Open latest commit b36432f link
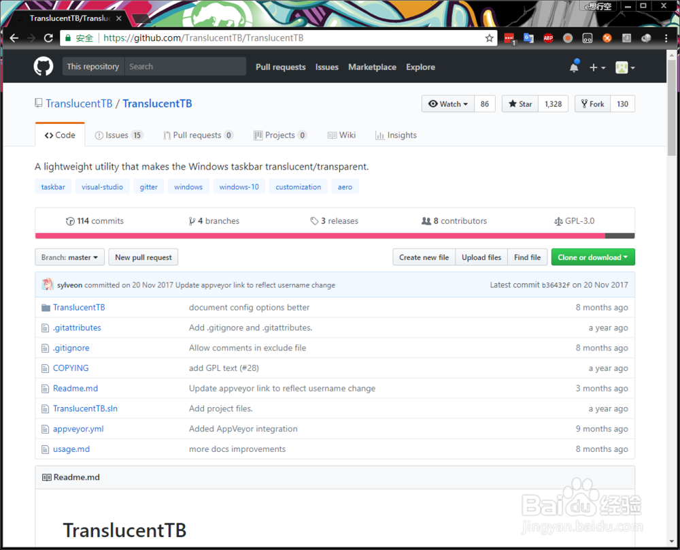This screenshot has width=680, height=550. 556,285
